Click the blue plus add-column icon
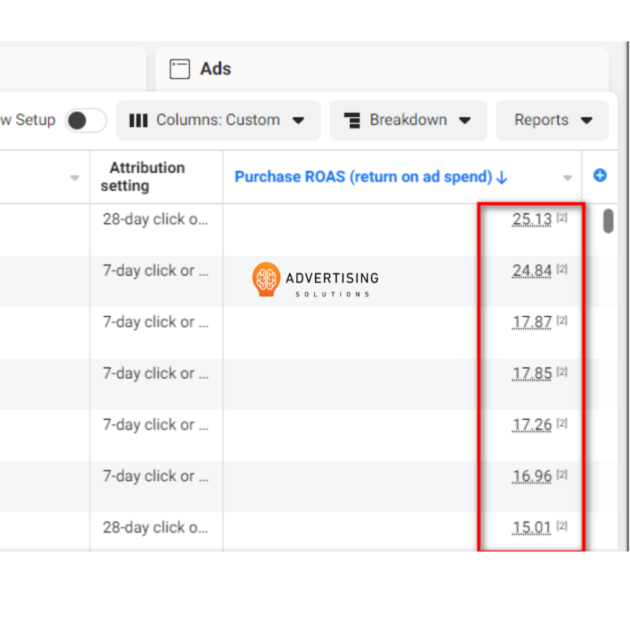 pyautogui.click(x=600, y=176)
